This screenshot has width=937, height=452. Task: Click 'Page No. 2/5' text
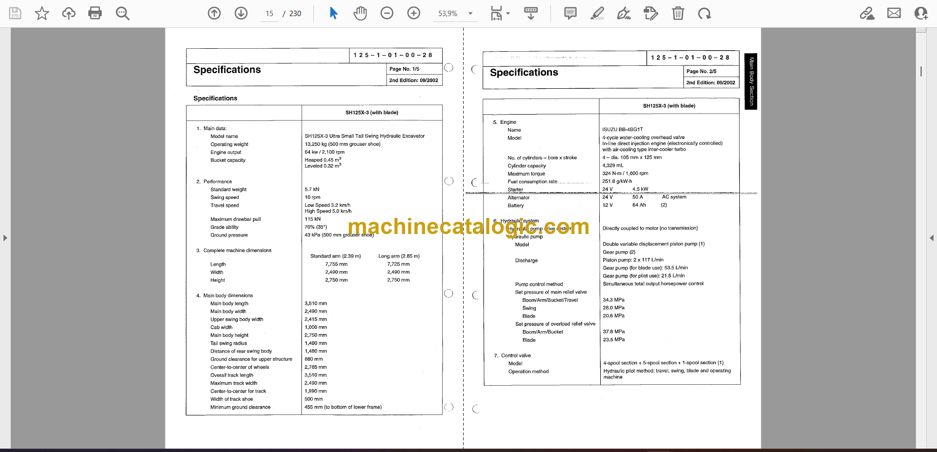tap(701, 71)
